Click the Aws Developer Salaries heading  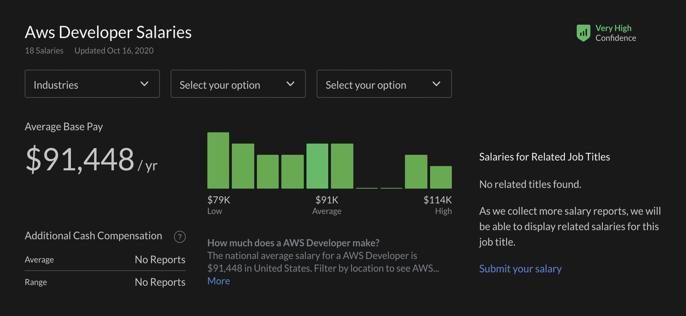(108, 32)
